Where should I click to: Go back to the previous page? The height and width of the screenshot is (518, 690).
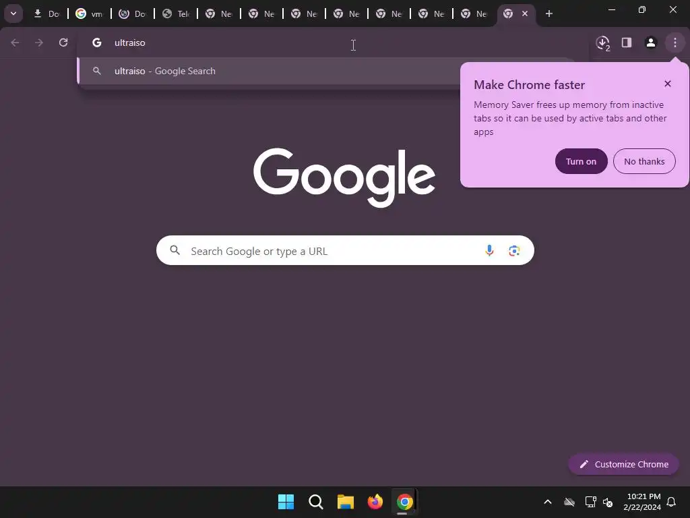click(x=15, y=42)
